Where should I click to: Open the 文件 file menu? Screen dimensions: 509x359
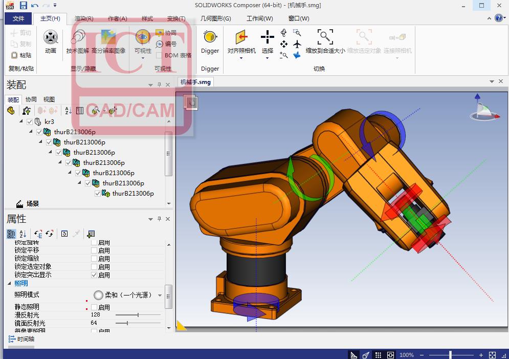click(x=18, y=18)
